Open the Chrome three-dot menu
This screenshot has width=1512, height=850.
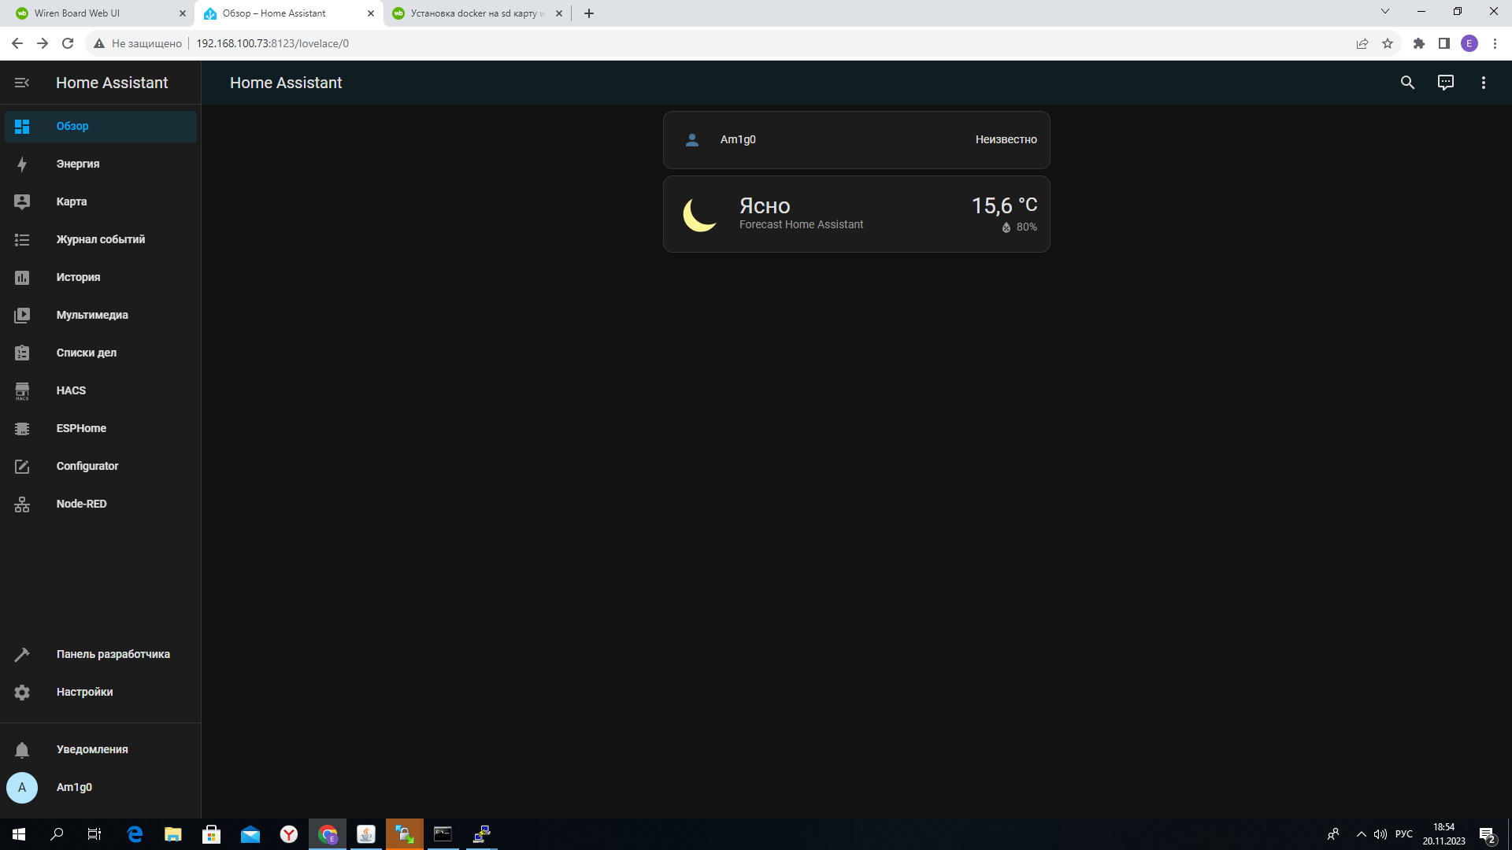point(1495,43)
